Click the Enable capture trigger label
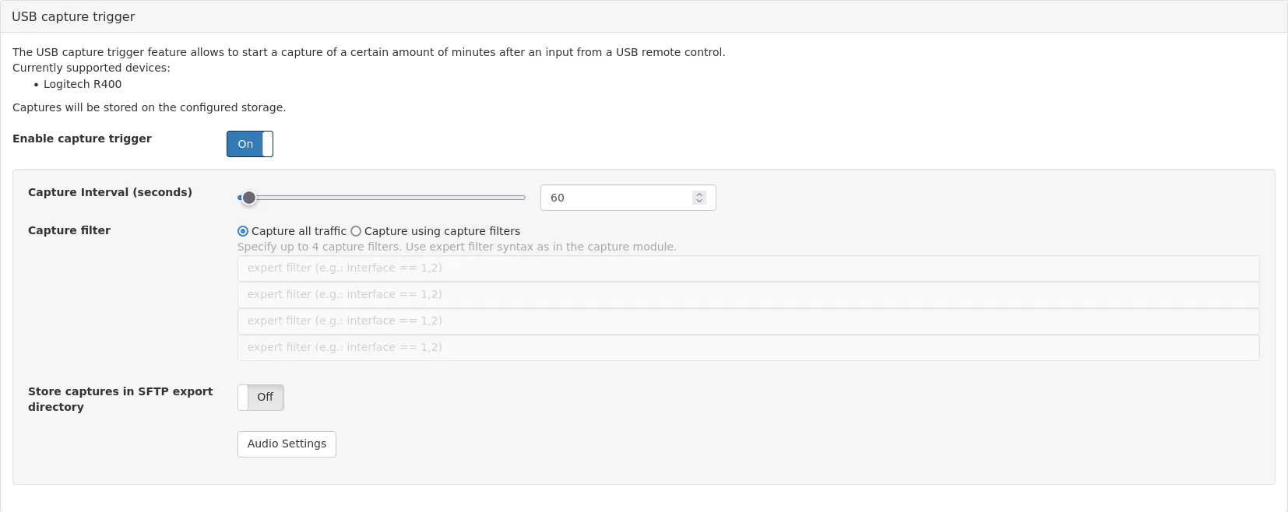 (82, 139)
